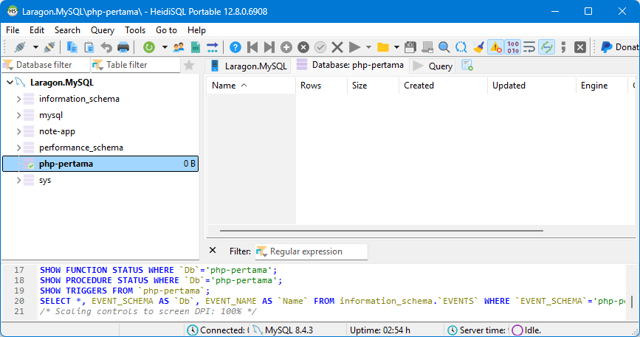Click the Cancel editing X icon
Screen dimensions: 640x337
337,47
